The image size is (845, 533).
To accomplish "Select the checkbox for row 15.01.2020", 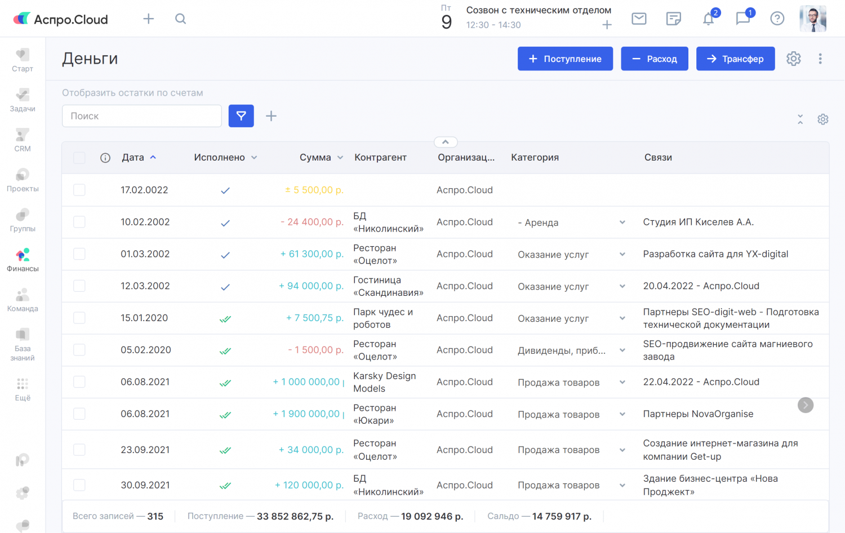I will tap(79, 318).
